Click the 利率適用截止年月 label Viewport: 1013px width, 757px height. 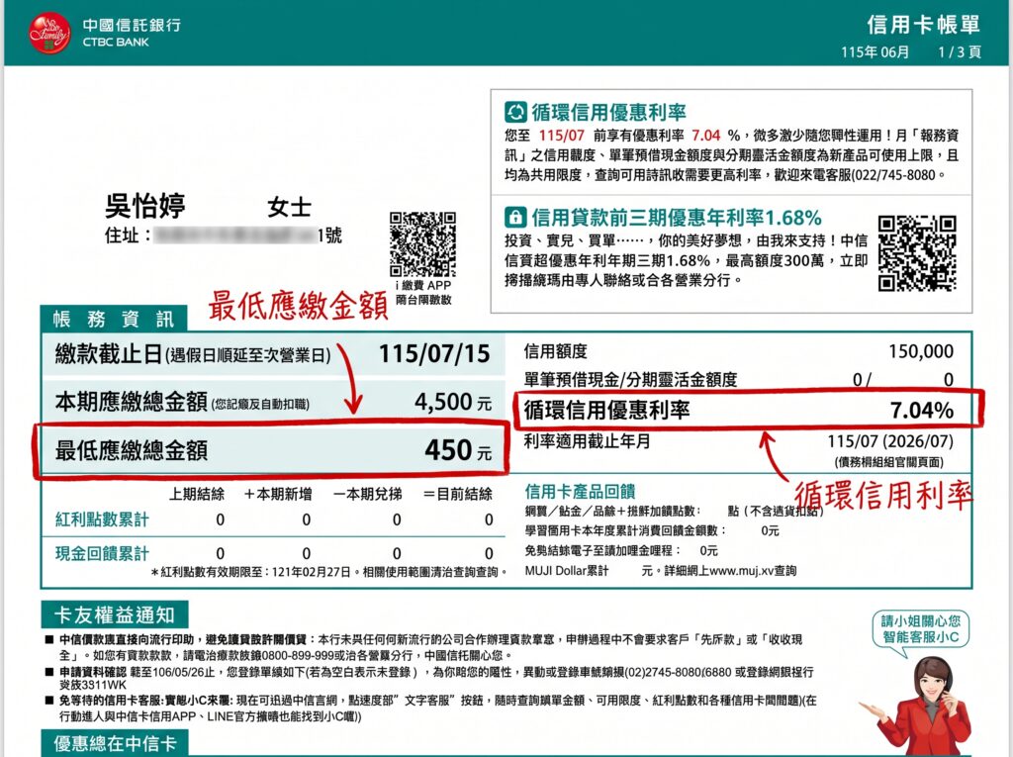(x=588, y=441)
